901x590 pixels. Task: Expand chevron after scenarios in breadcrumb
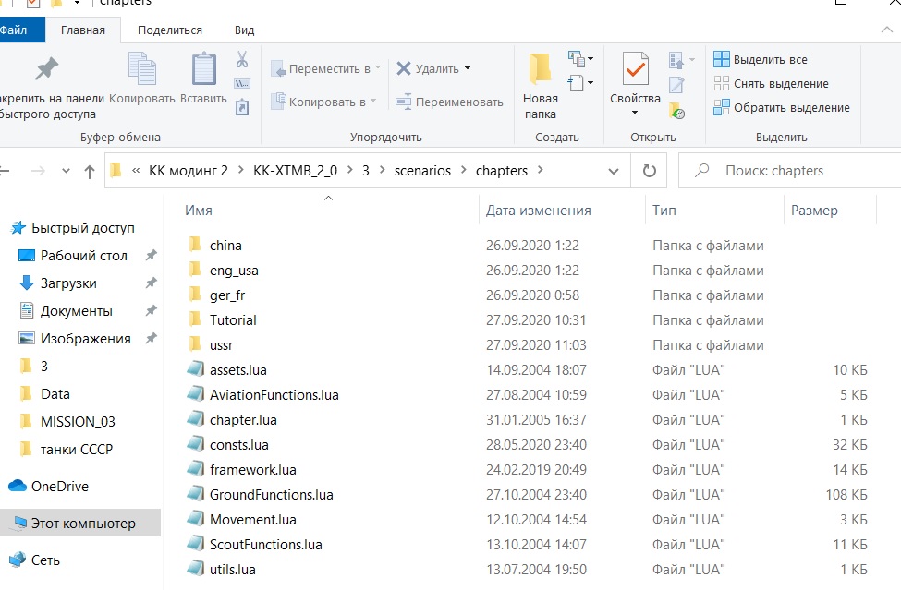click(463, 170)
